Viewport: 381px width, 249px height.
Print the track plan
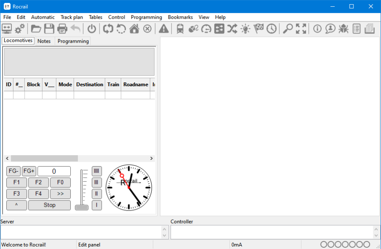point(62,28)
